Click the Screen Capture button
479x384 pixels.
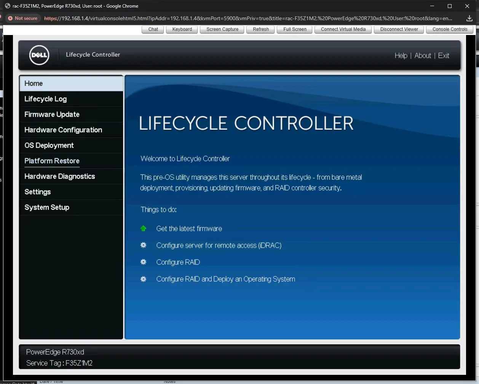pos(222,29)
